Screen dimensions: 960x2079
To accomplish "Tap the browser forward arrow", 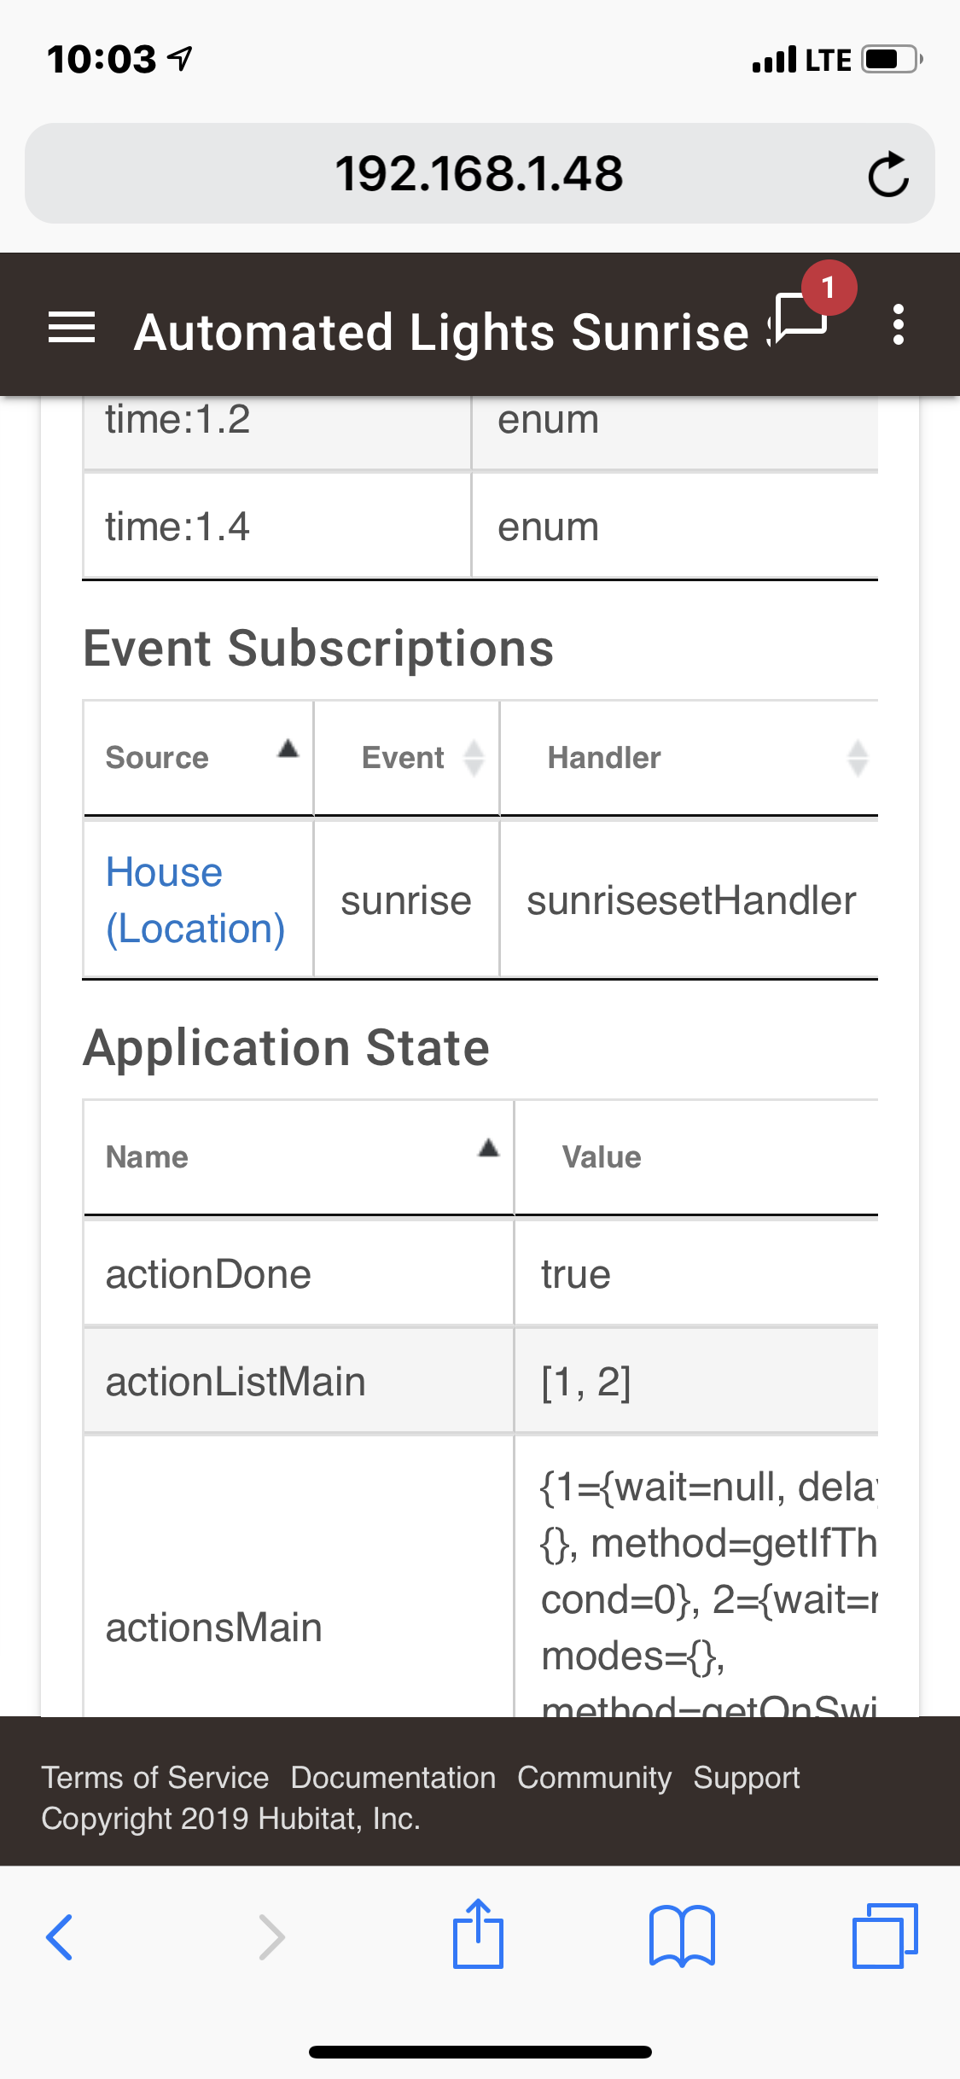I will (271, 1936).
